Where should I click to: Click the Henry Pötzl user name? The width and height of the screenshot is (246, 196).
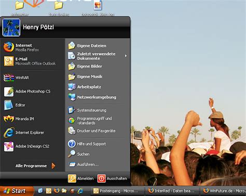click(x=38, y=27)
